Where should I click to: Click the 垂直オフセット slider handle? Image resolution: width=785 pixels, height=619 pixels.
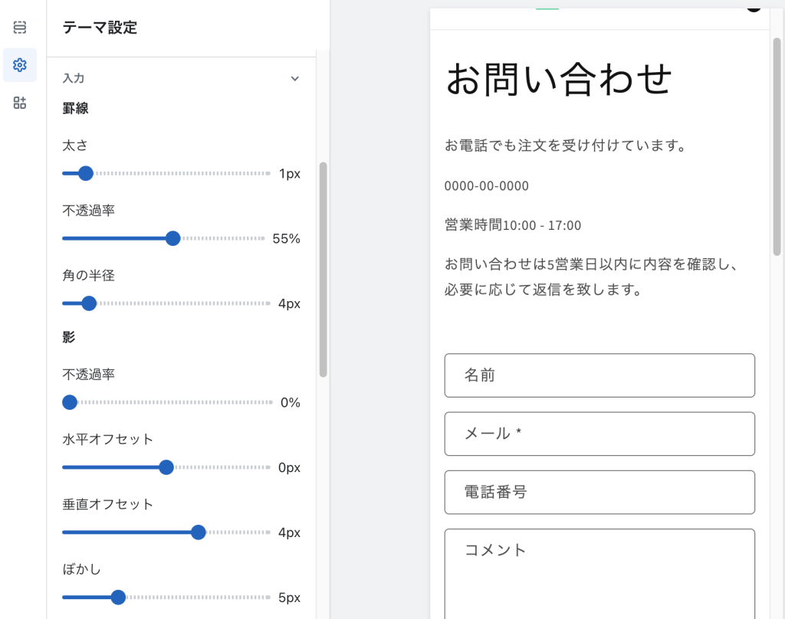coord(199,532)
